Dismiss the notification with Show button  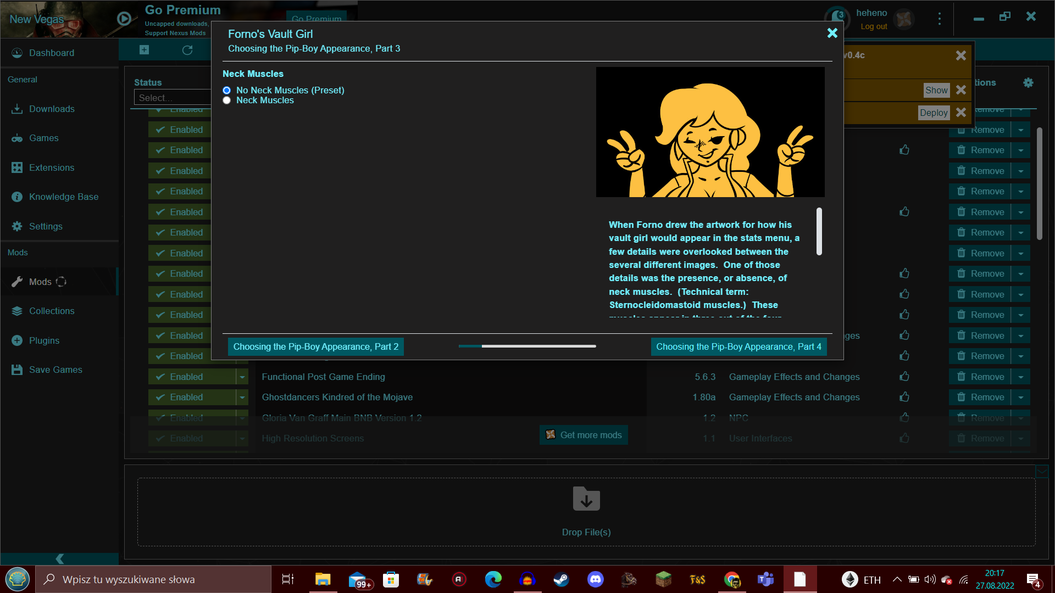point(961,90)
